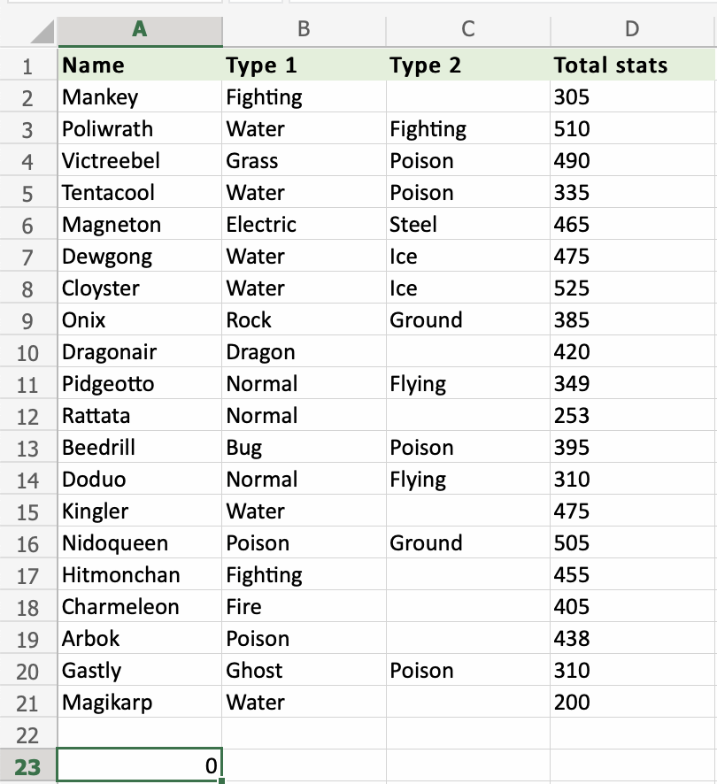This screenshot has width=717, height=784.
Task: Select column D header
Action: click(x=631, y=29)
